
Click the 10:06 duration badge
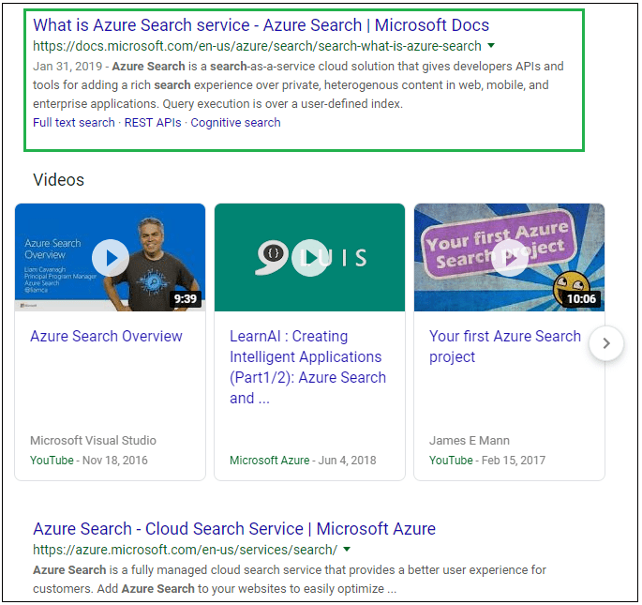point(581,299)
